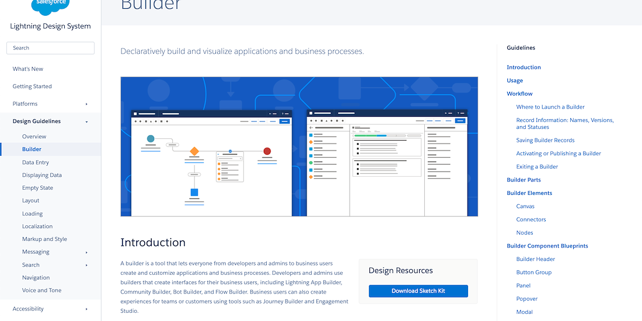Image resolution: width=642 pixels, height=321 pixels.
Task: Select Loading in sidebar
Action: [32, 213]
